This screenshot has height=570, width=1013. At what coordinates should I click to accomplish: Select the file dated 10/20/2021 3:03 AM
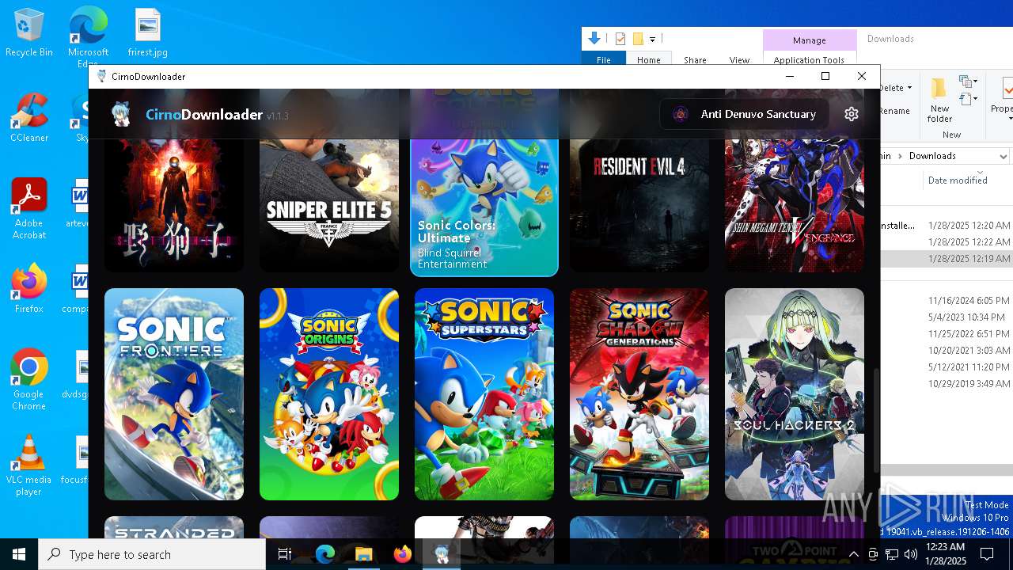tap(947, 351)
